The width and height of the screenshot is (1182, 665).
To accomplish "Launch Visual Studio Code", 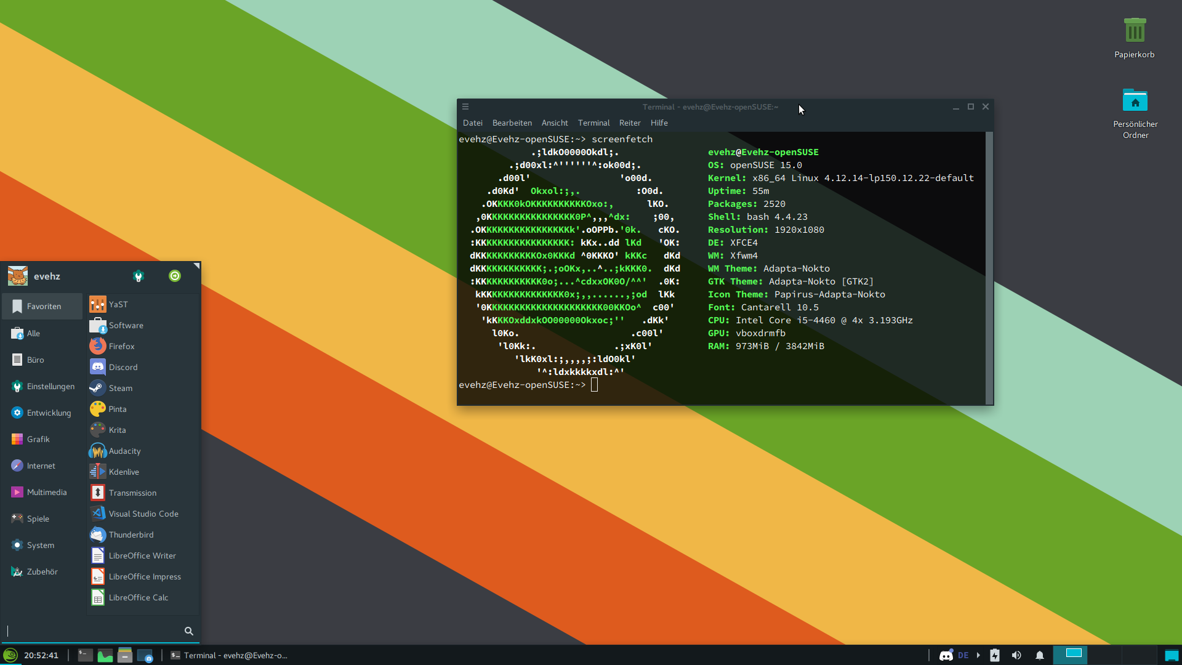I will (143, 514).
